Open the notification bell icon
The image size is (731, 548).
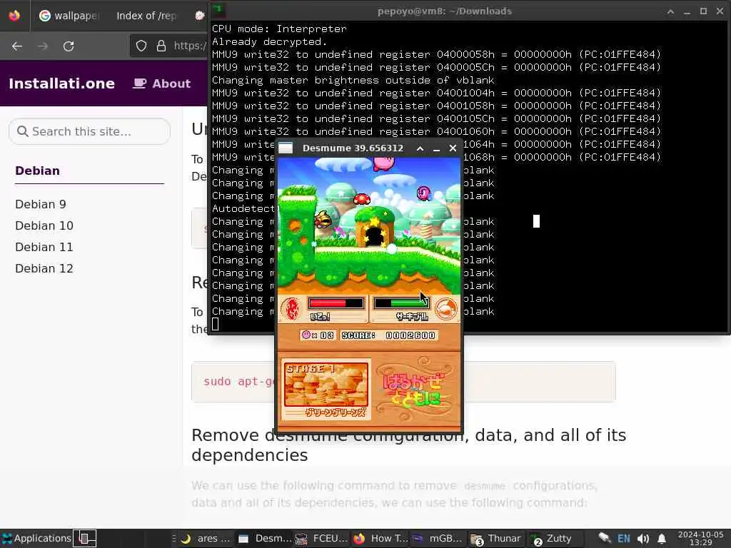pyautogui.click(x=662, y=538)
